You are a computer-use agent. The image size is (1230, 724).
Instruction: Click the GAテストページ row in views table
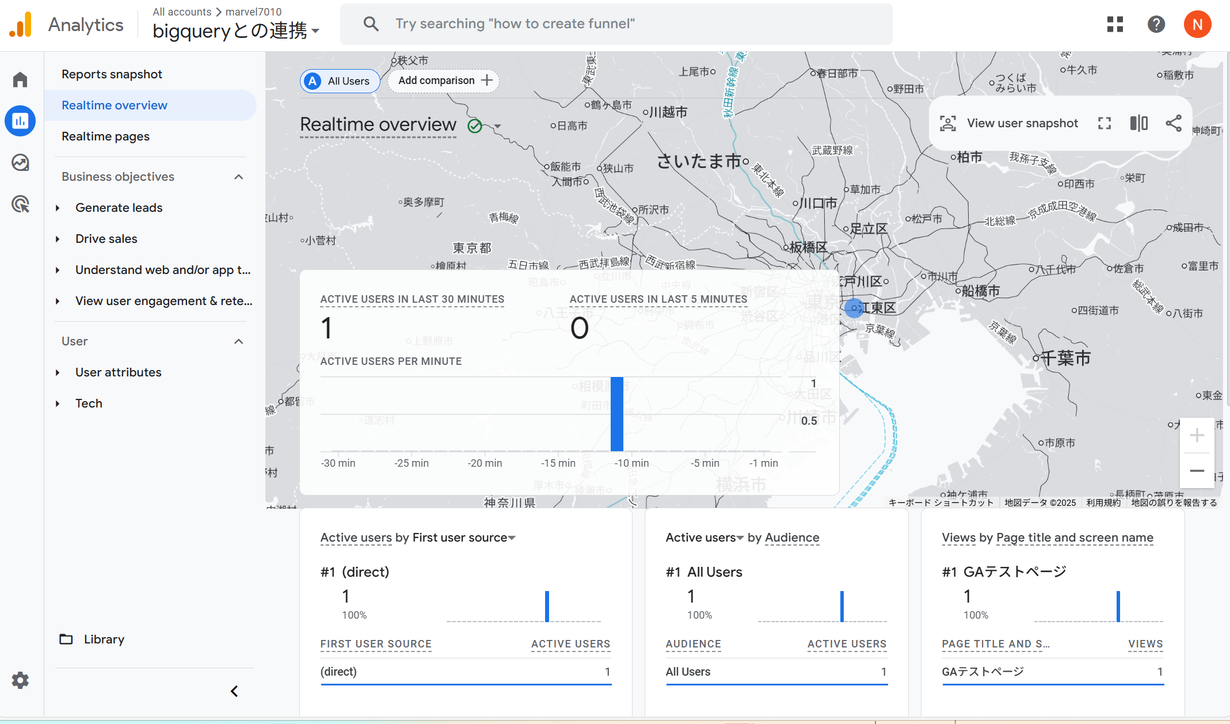click(1053, 672)
